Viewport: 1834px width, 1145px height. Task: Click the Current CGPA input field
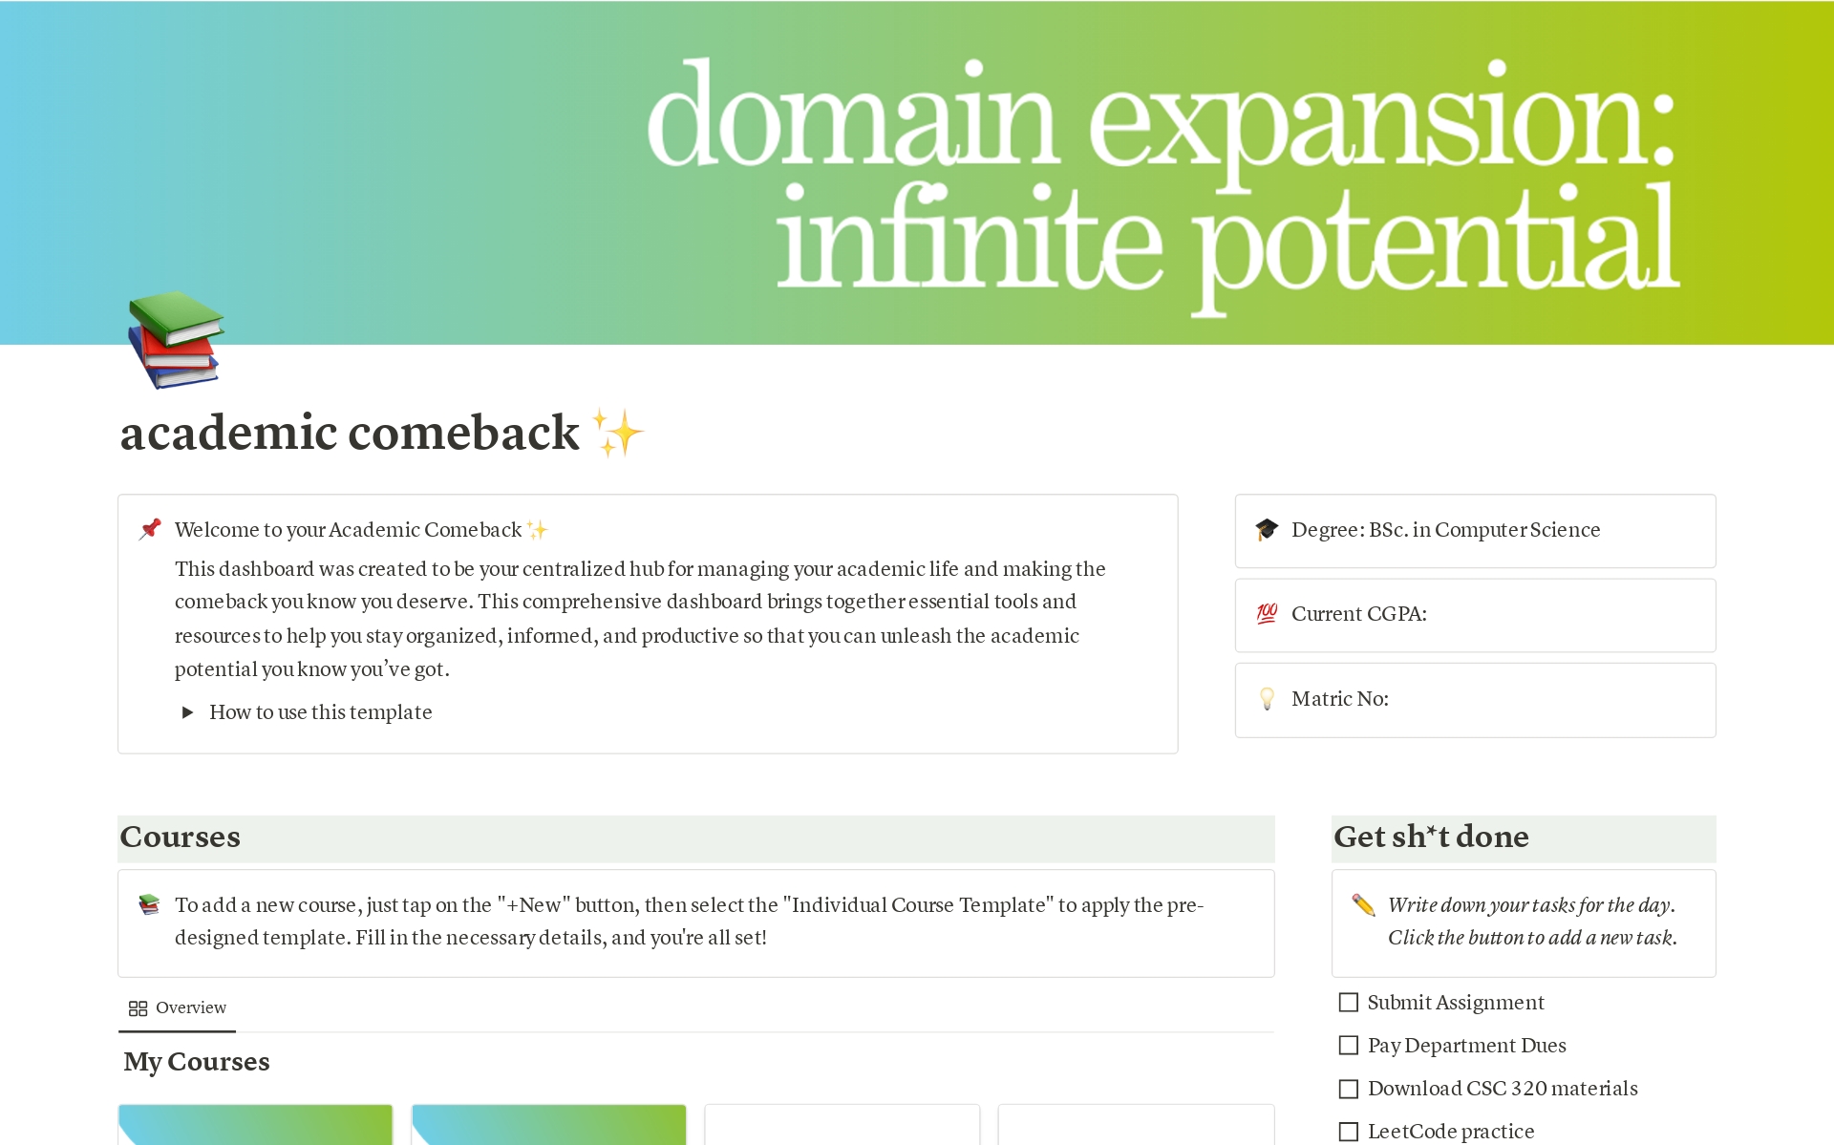1517,612
